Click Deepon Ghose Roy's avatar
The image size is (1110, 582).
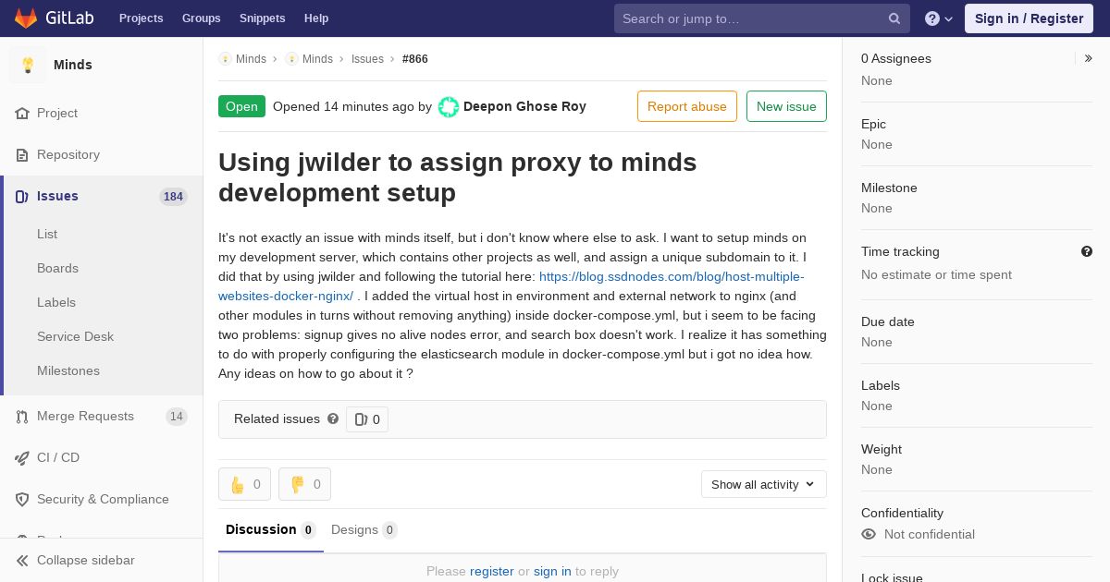tap(449, 106)
